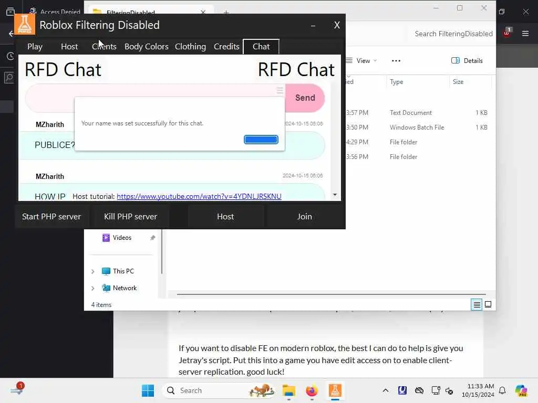
Task: Show hidden tray icons chevron
Action: (x=386, y=390)
